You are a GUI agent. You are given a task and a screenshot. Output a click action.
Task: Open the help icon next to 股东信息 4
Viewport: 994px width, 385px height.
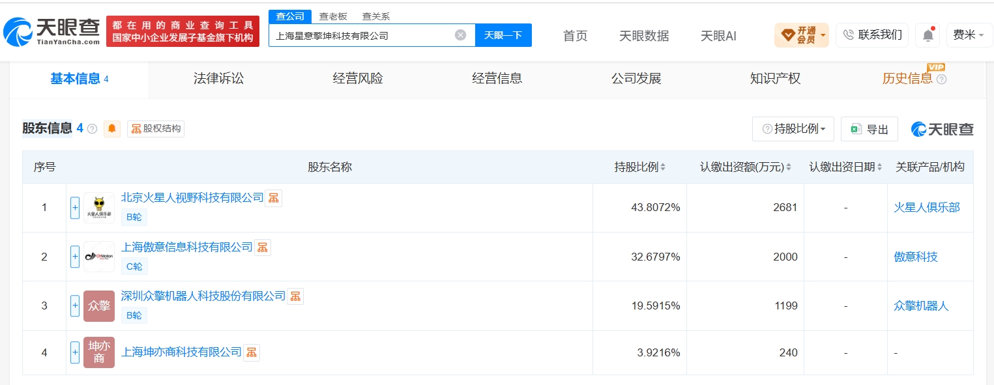(92, 129)
